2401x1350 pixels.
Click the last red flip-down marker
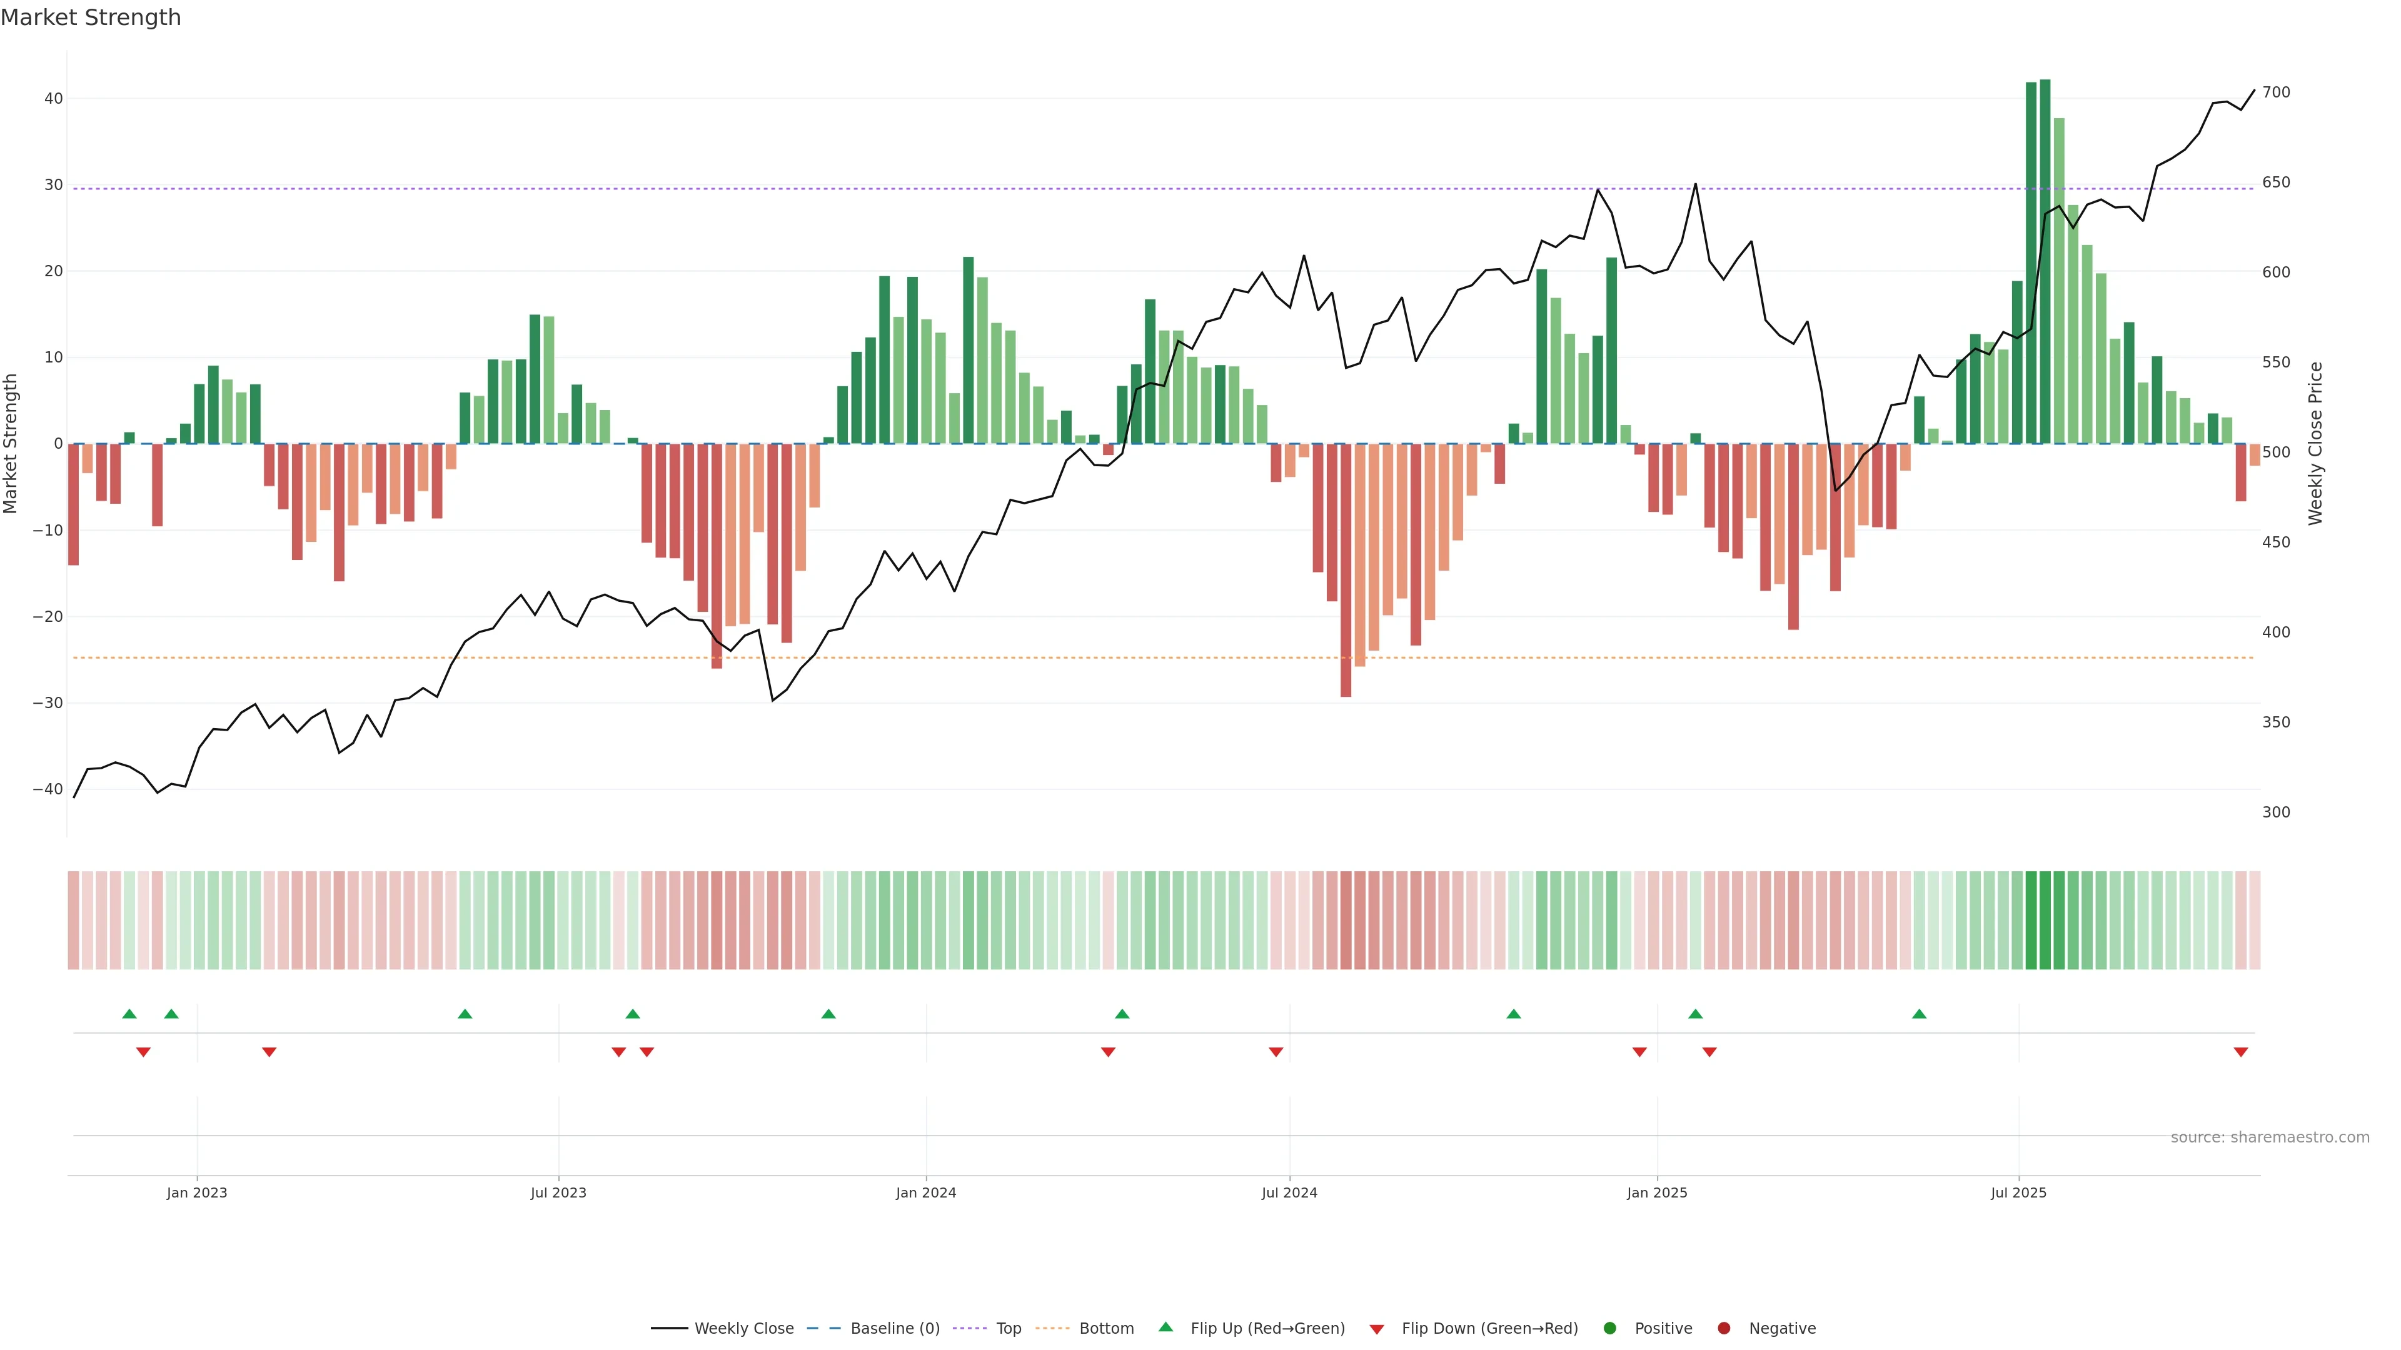[2241, 1052]
